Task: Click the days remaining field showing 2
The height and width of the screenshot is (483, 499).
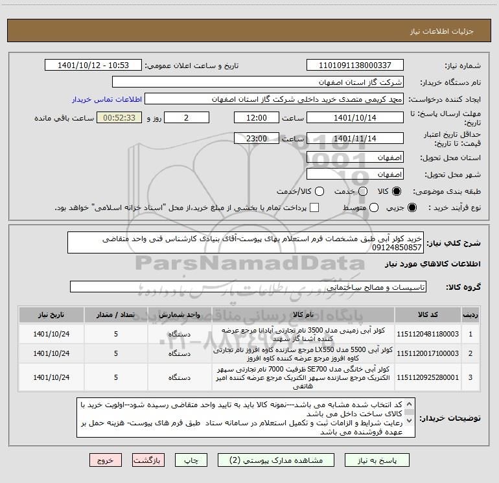Action: [187, 117]
